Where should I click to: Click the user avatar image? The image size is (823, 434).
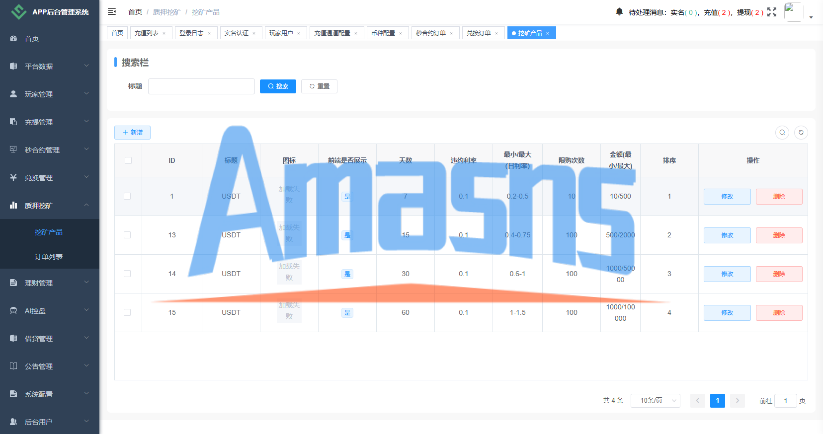794,11
